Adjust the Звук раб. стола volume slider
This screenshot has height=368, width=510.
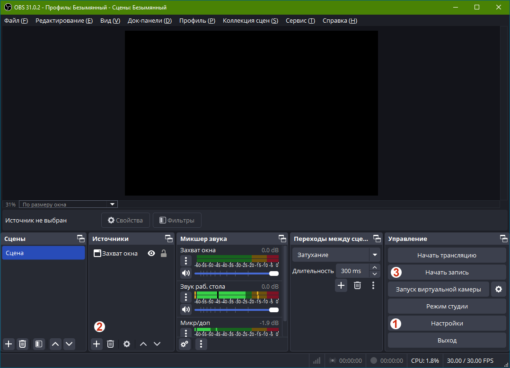point(237,310)
